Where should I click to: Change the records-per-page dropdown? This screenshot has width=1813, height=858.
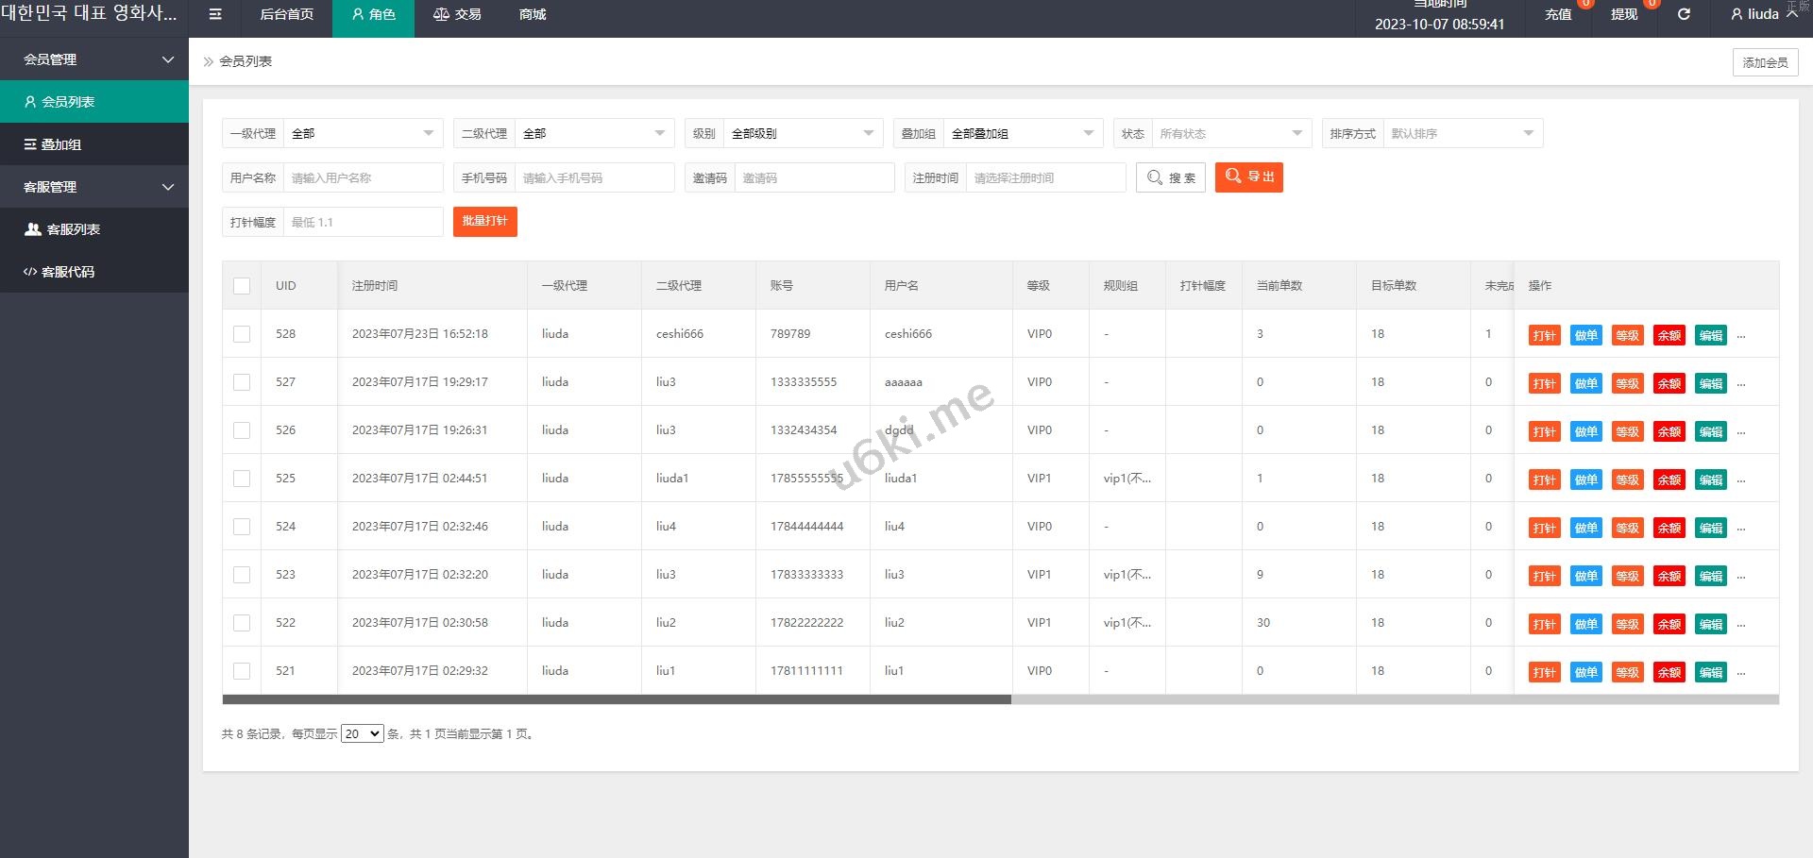[362, 734]
